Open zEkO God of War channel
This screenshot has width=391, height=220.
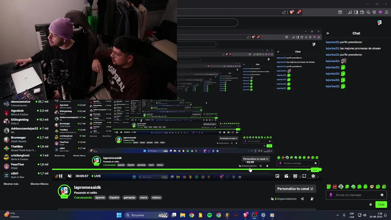pyautogui.click(x=26, y=175)
